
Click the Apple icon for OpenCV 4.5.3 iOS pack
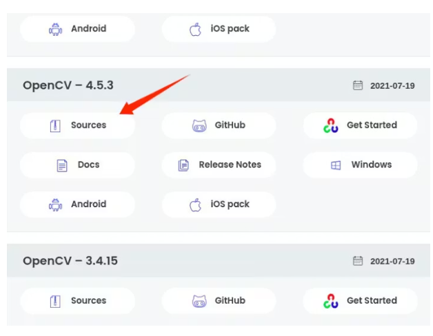tap(195, 204)
